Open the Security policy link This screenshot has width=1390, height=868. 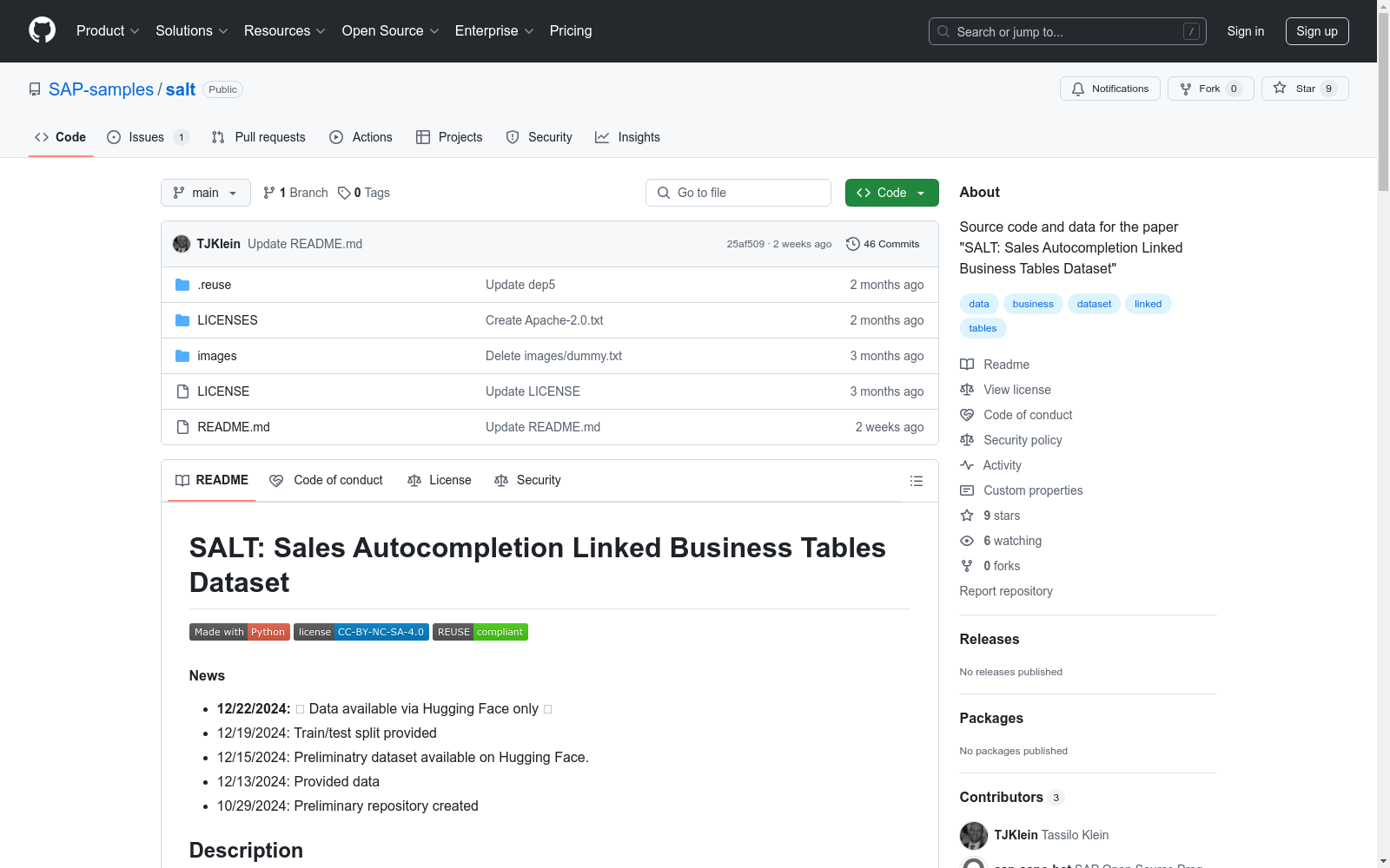[1011, 440]
